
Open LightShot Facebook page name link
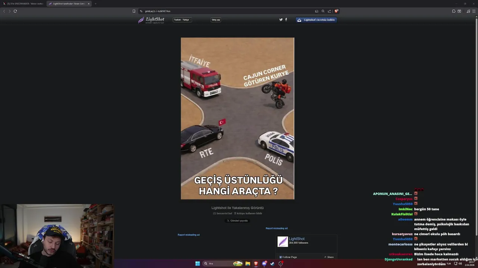(297, 239)
